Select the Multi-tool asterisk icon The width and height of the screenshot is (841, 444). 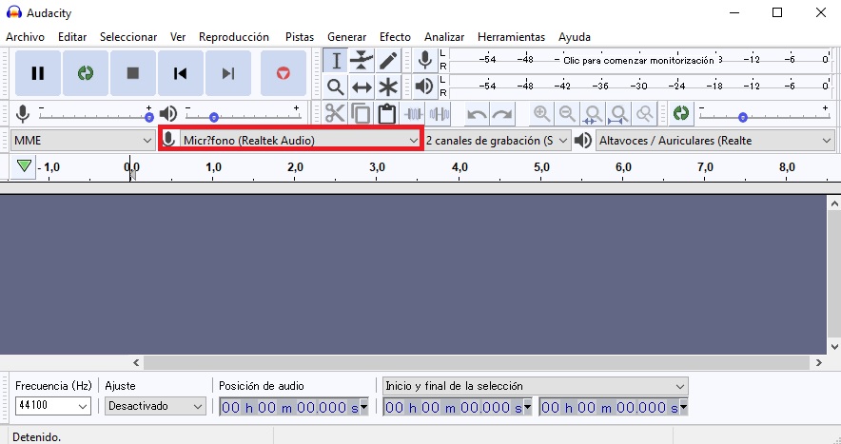pos(388,87)
